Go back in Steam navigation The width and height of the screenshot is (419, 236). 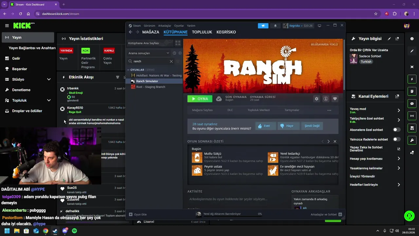click(x=131, y=32)
